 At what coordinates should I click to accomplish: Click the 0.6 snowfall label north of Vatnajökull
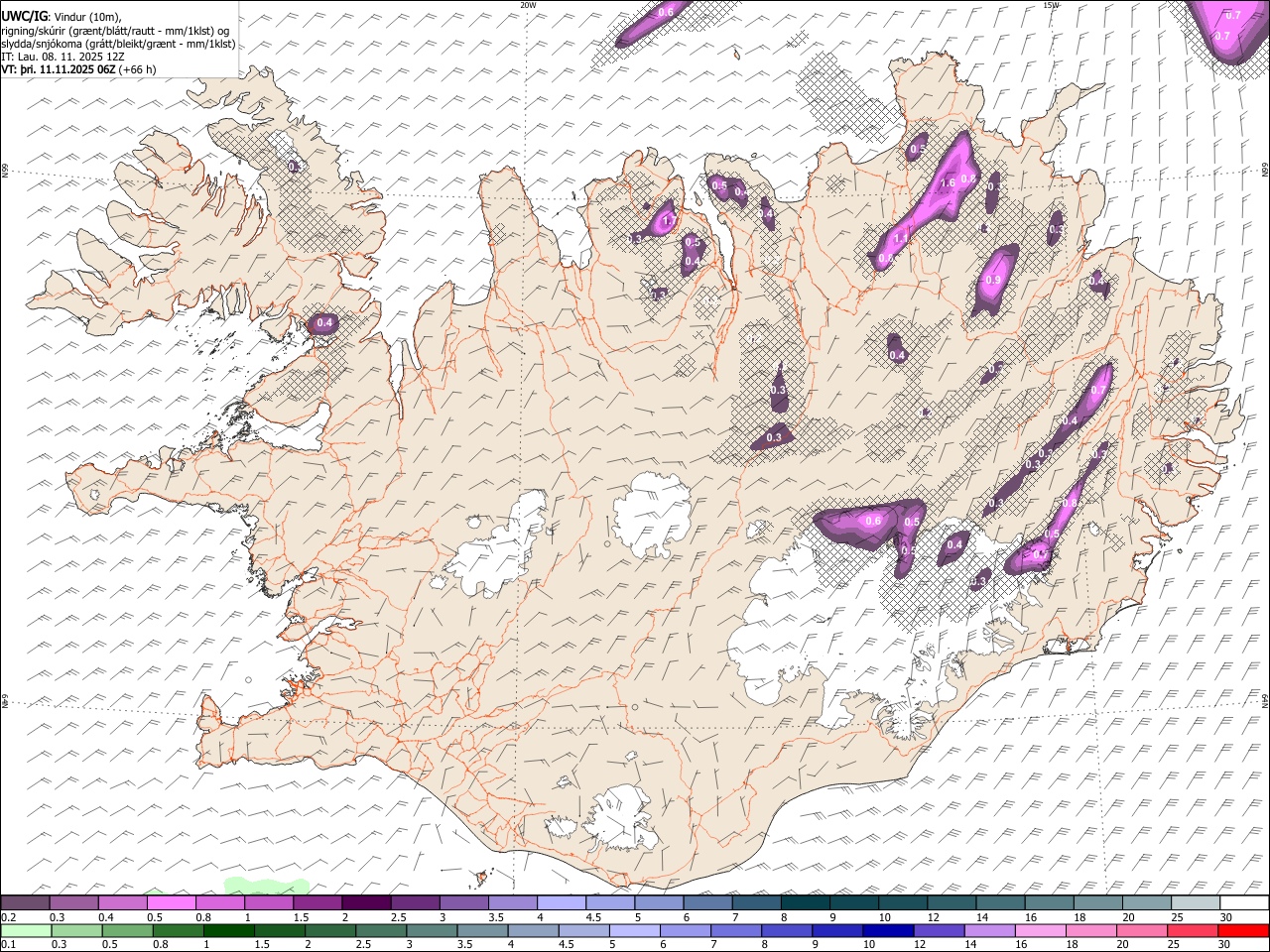[873, 521]
